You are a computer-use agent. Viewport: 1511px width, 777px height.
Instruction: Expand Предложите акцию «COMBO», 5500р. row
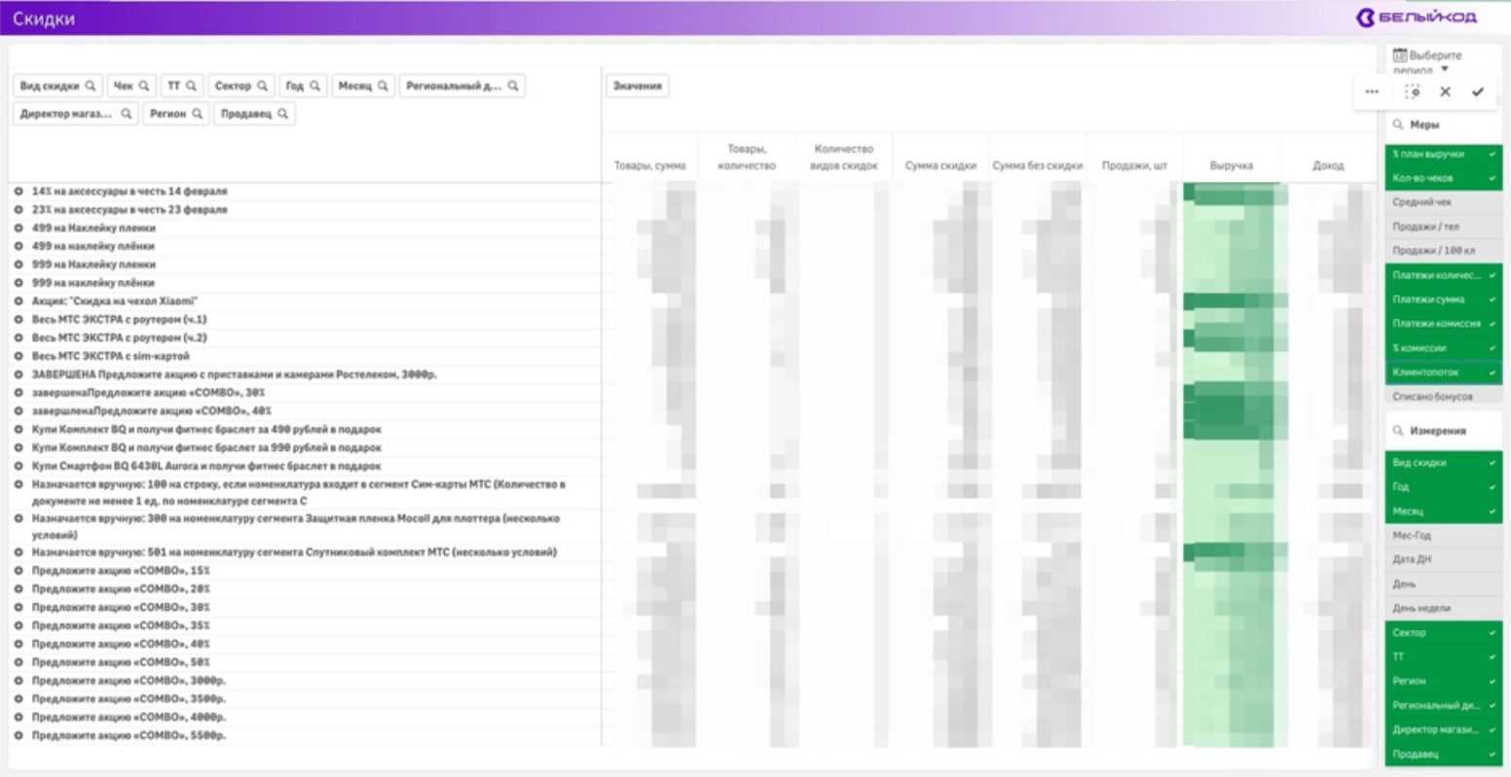18,736
